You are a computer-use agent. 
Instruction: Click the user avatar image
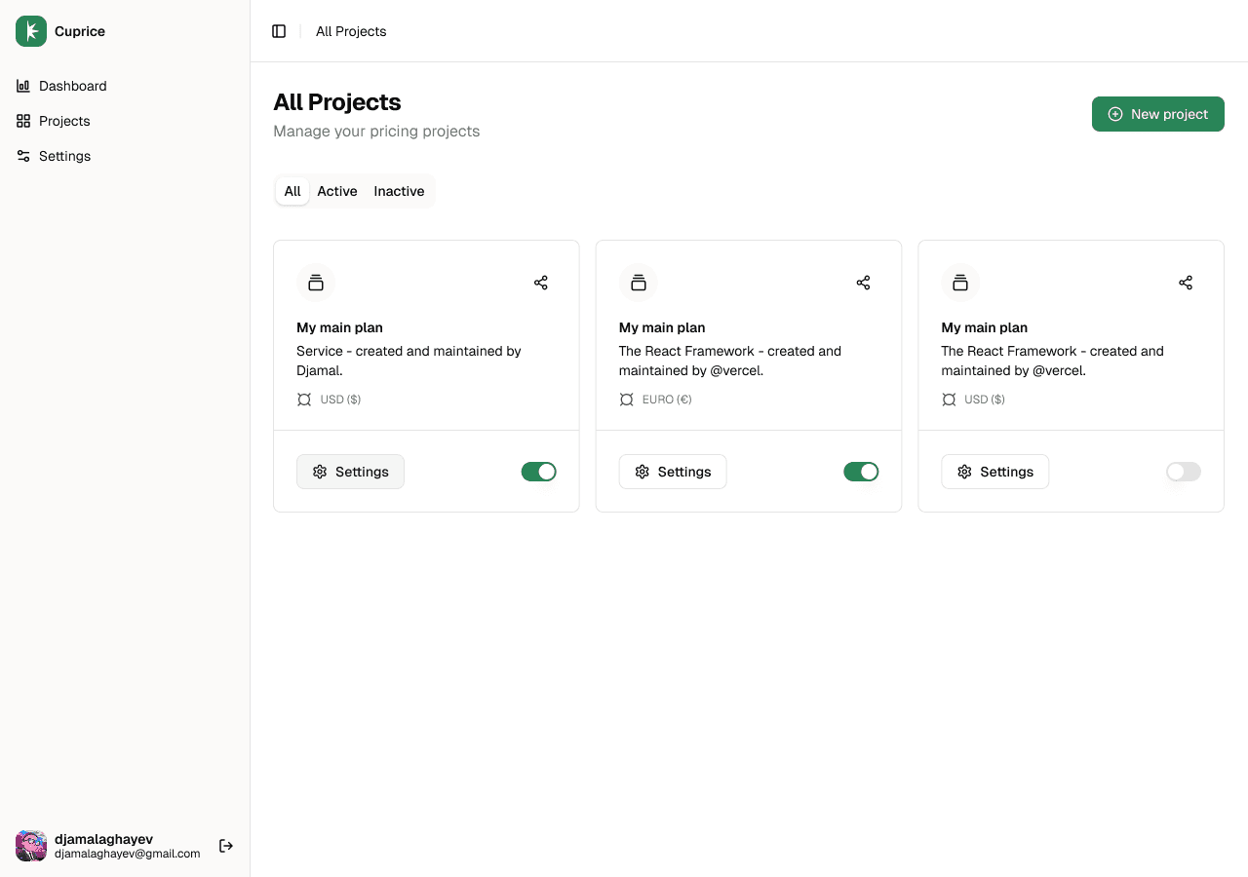pos(31,846)
